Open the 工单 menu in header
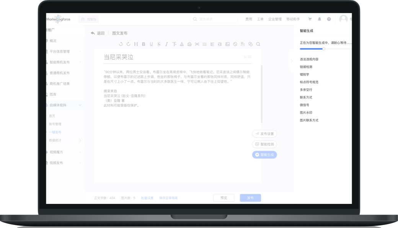This screenshot has height=228, width=398. coord(260,19)
